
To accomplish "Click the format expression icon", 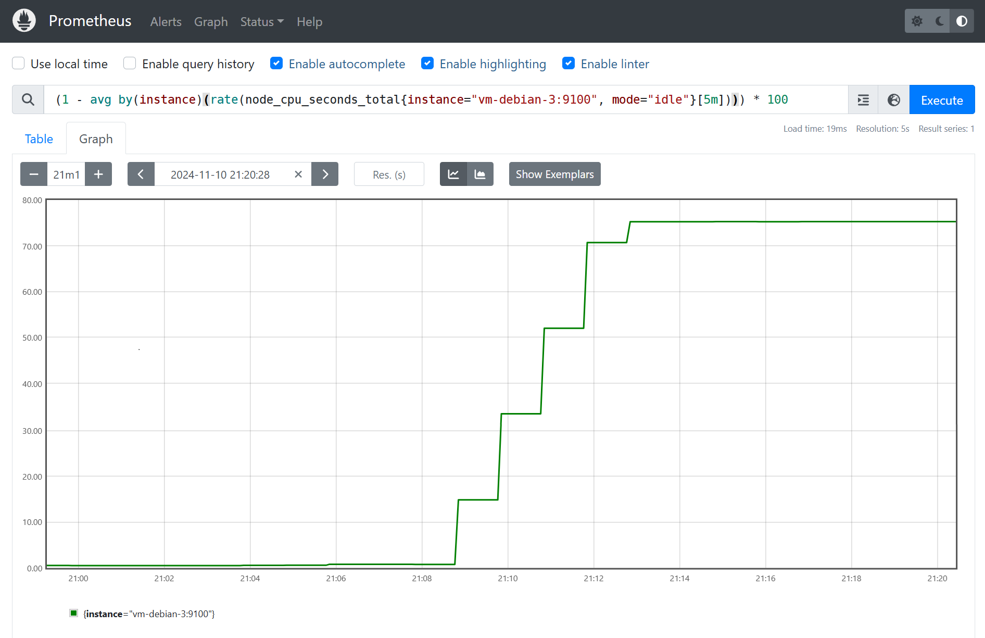I will [863, 99].
